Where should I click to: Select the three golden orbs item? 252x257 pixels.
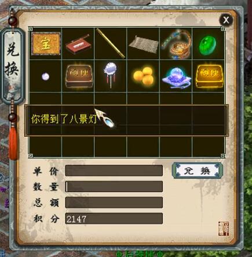(144, 76)
